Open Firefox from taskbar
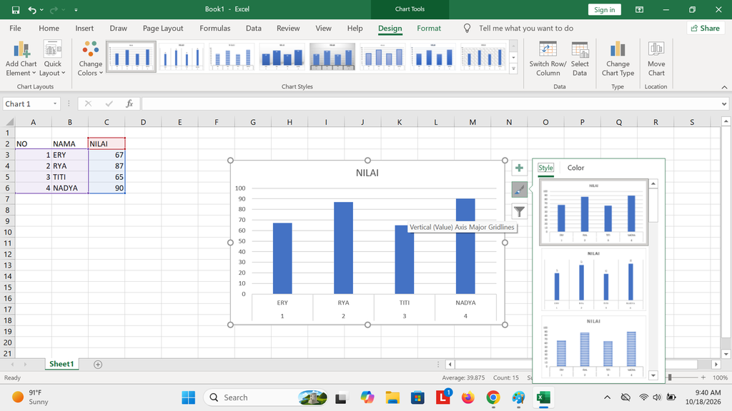Viewport: 732px width, 411px height. click(x=468, y=397)
